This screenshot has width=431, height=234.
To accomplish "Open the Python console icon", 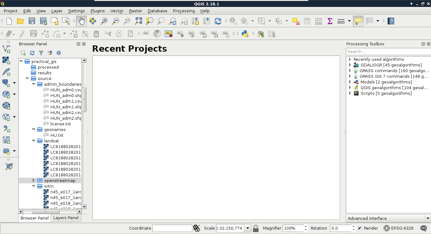I will 245,34.
